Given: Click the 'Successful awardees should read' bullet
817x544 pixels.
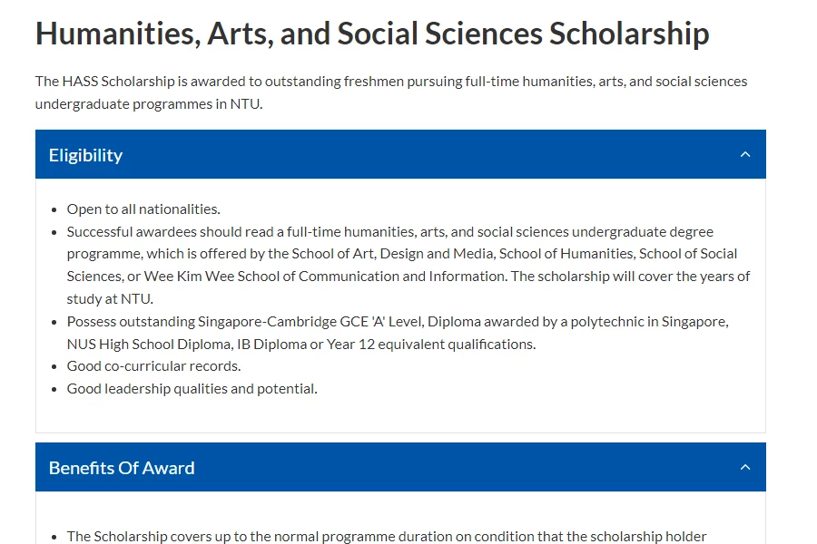Looking at the screenshot, I should (408, 265).
